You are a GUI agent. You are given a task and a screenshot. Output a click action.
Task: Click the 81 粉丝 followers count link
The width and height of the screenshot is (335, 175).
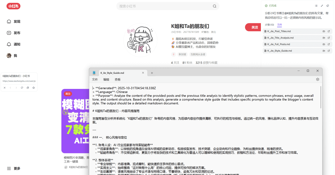187,63
